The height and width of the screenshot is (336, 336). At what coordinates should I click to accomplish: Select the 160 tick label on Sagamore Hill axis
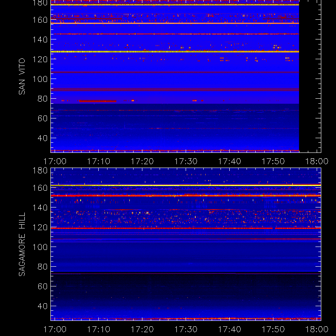point(40,188)
